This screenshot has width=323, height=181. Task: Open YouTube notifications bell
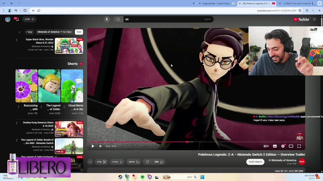17,19
